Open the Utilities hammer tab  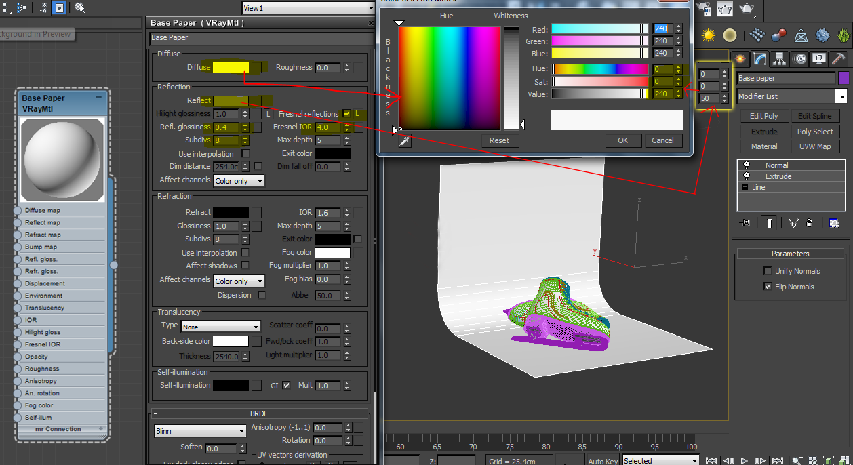point(839,59)
